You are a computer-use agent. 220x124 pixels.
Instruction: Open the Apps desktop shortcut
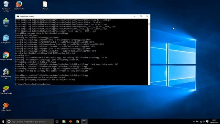pyautogui.click(x=6, y=22)
